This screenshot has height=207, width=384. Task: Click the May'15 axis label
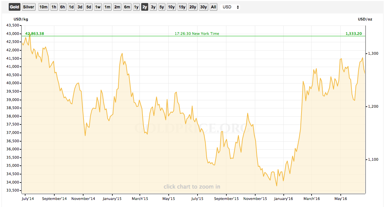(x=168, y=198)
